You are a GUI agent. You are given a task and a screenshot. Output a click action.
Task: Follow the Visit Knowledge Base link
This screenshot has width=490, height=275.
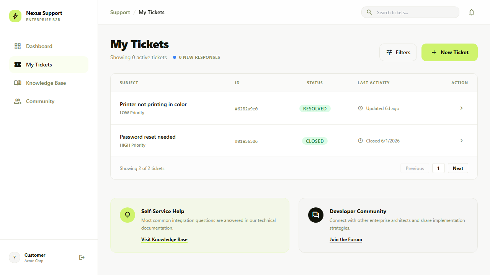coord(164,239)
